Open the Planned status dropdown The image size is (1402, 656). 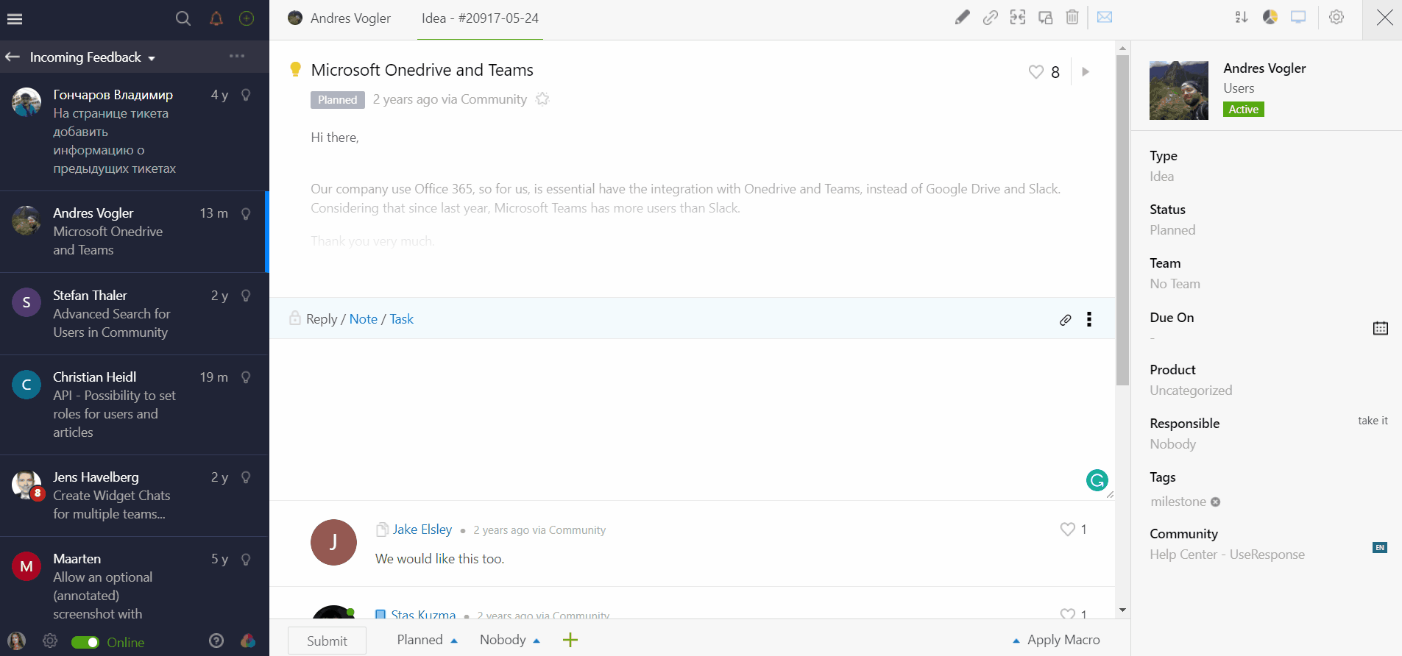(428, 640)
